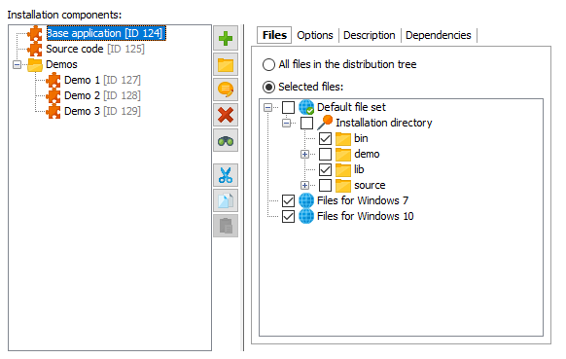Click the edit comment speech bubble icon
The width and height of the screenshot is (566, 359).
226,90
